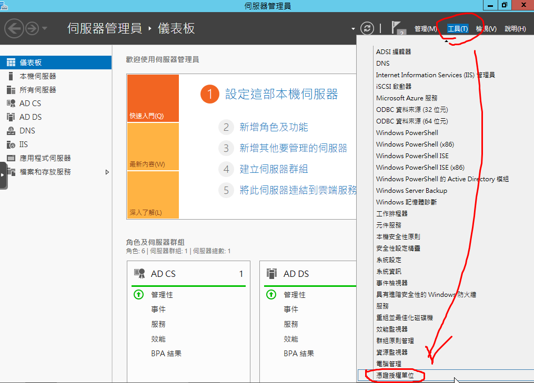Viewport: 534px width, 383px height.
Task: Open 重組並最佳化磁碟機
Action: point(404,318)
